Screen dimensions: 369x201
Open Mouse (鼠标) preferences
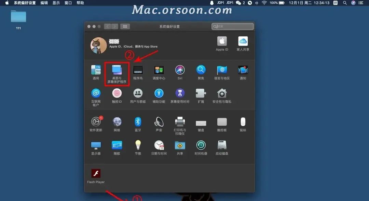[243, 122]
